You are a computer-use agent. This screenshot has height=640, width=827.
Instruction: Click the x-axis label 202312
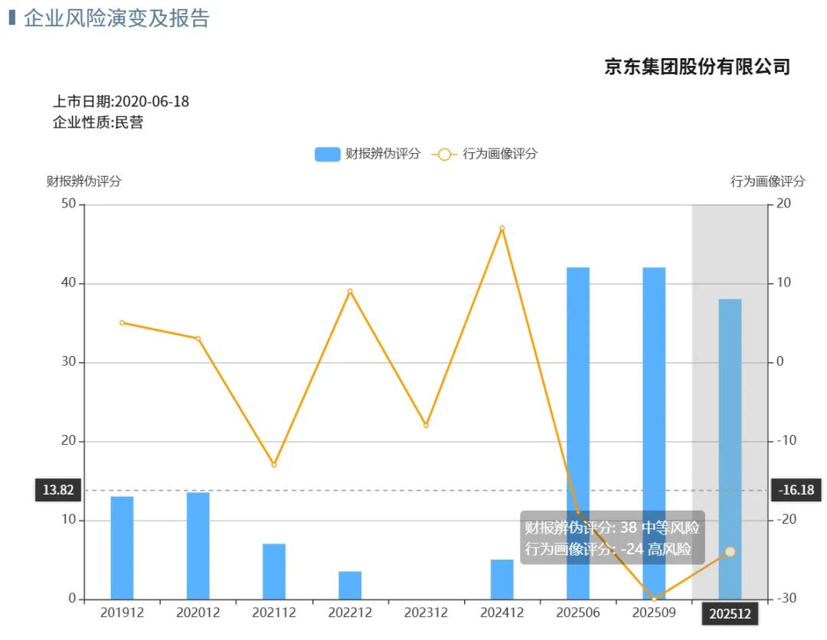point(426,612)
